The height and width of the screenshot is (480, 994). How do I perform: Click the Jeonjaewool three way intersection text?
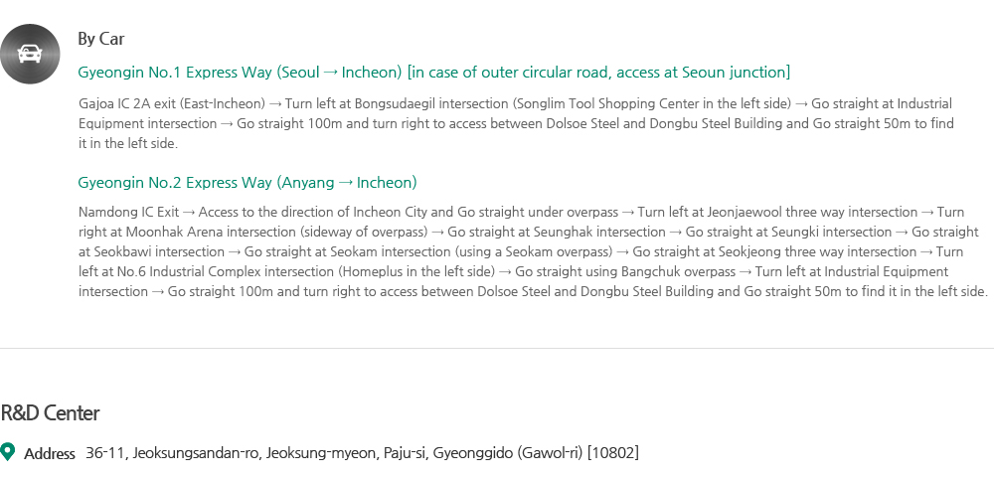(812, 212)
